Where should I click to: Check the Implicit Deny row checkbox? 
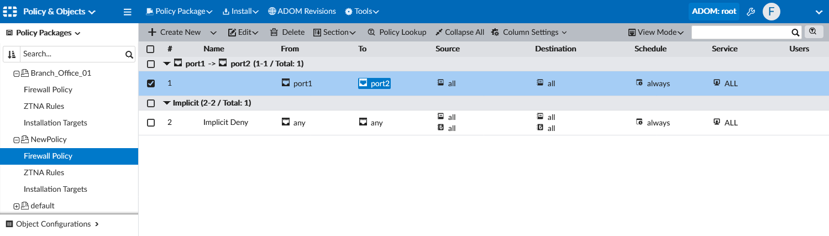[x=151, y=123]
